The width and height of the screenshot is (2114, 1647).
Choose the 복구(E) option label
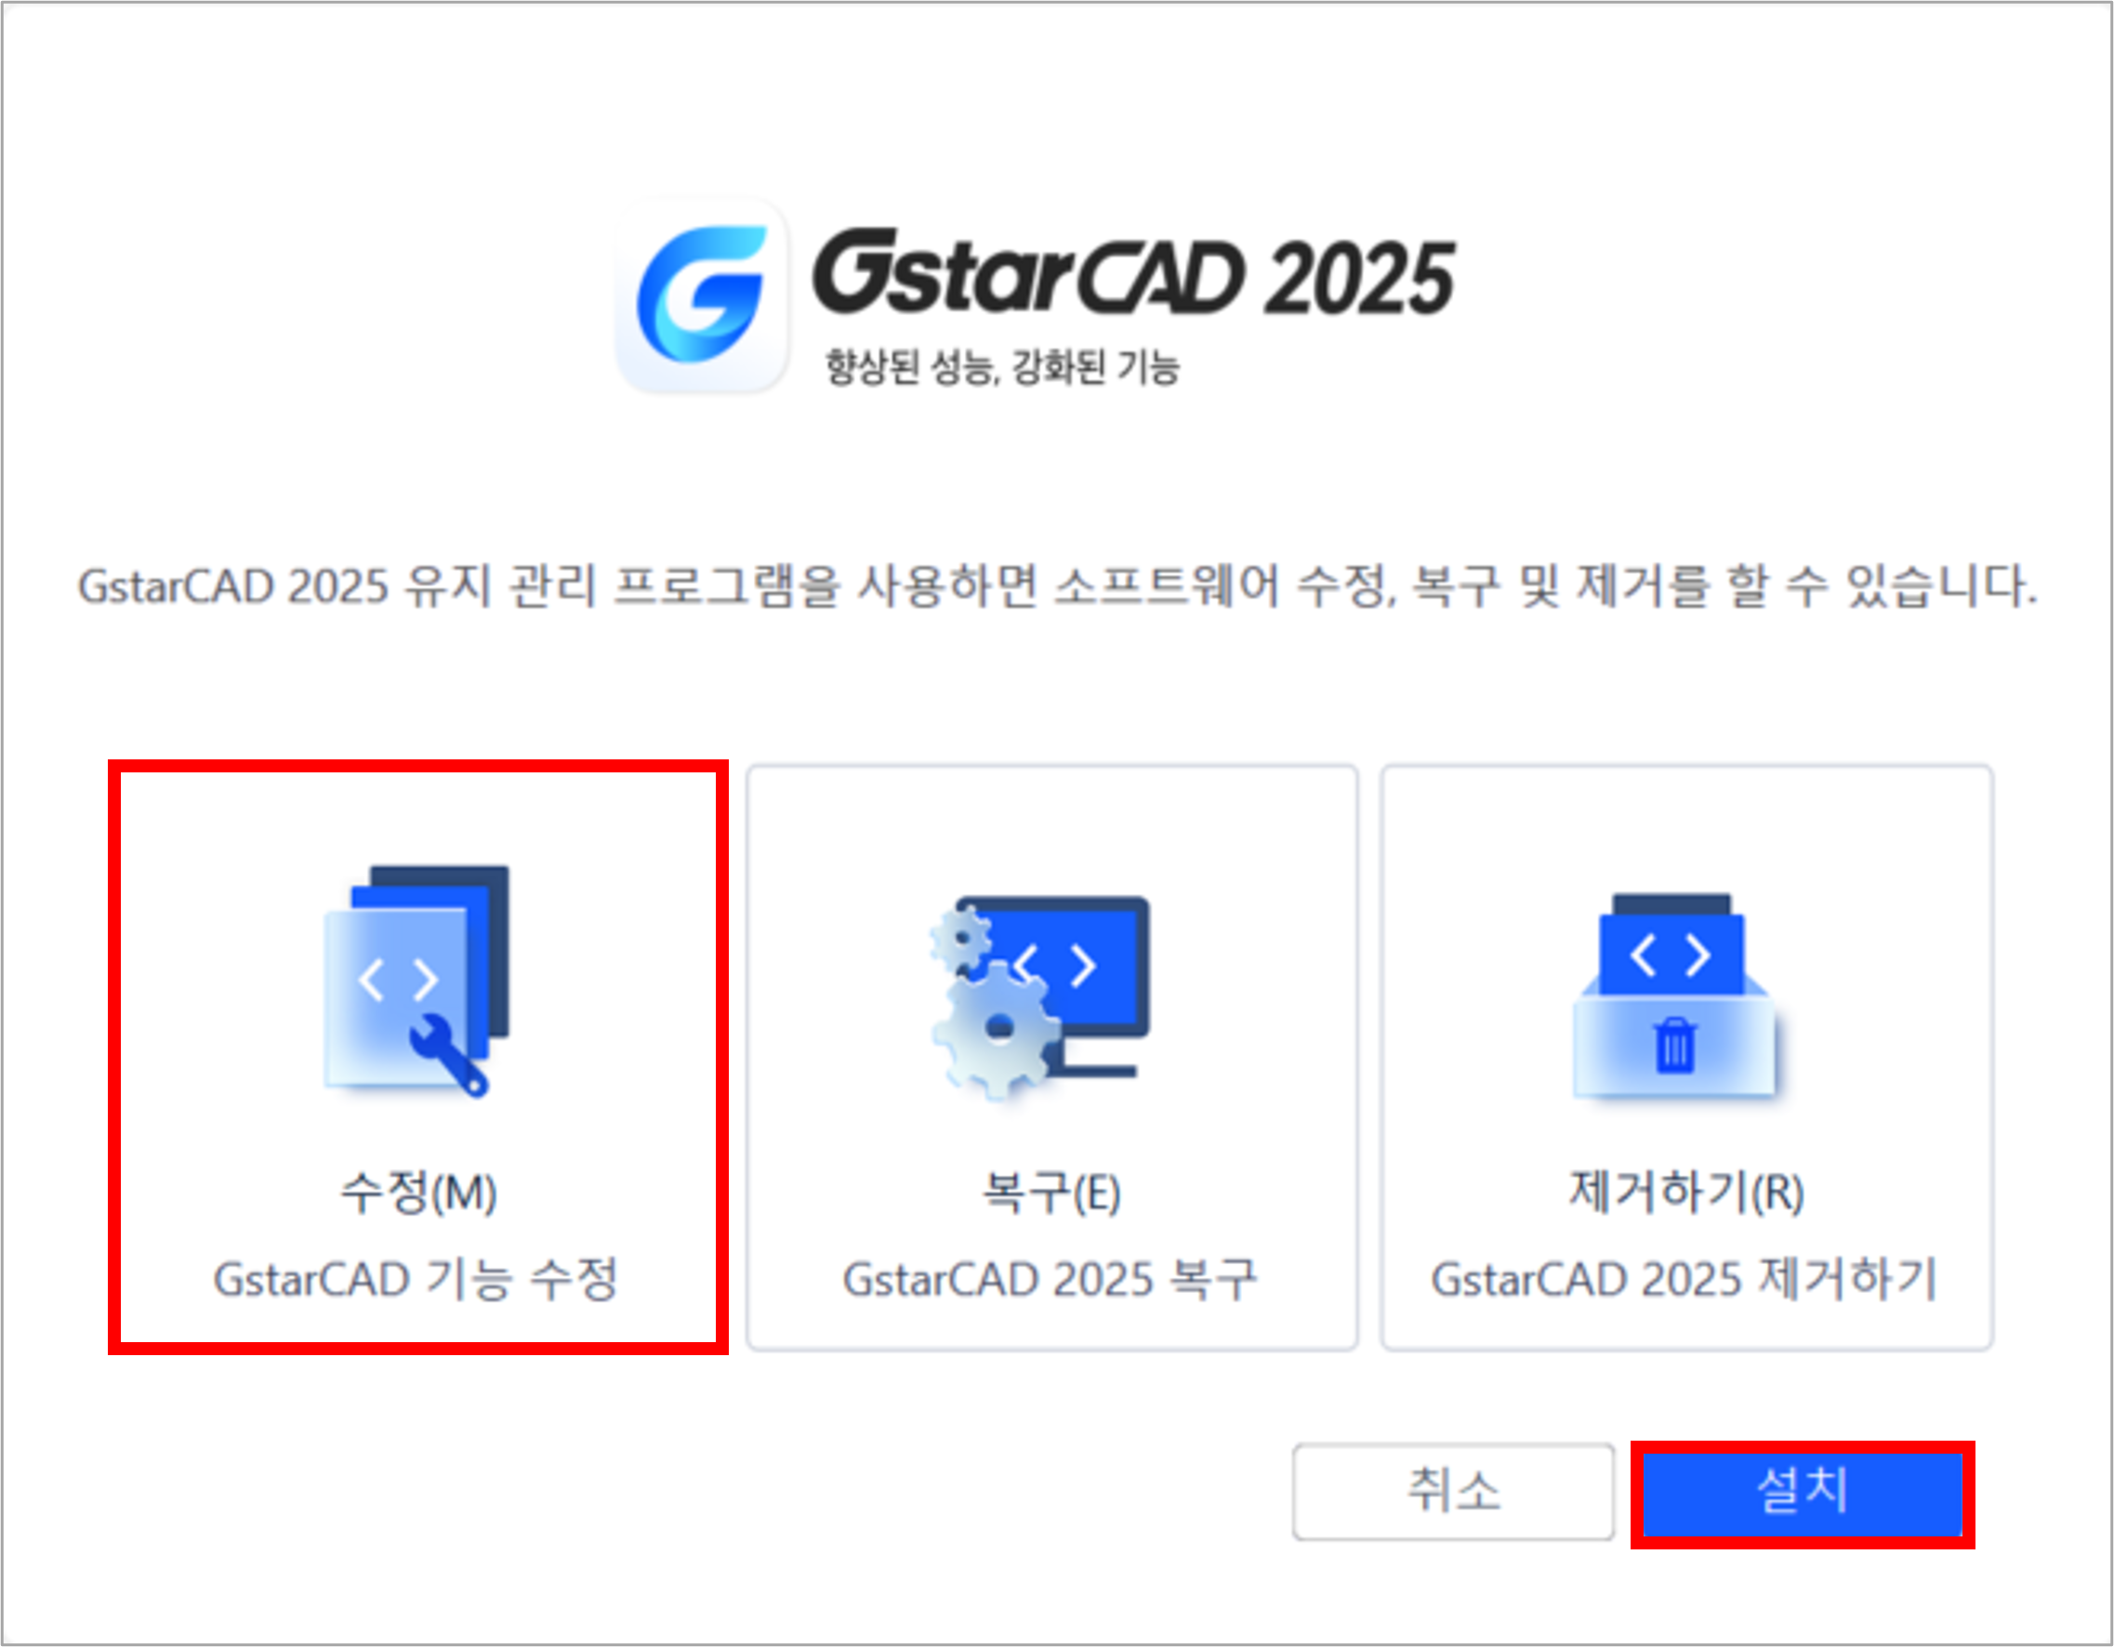[1051, 1192]
